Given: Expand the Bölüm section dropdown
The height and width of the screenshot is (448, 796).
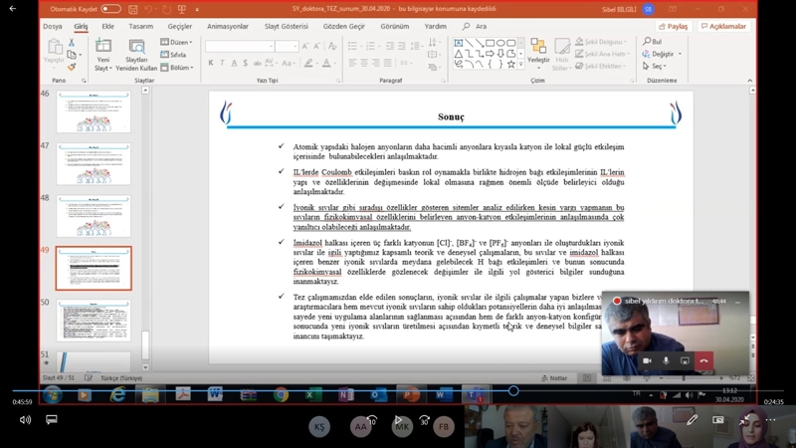Looking at the screenshot, I should click(178, 68).
